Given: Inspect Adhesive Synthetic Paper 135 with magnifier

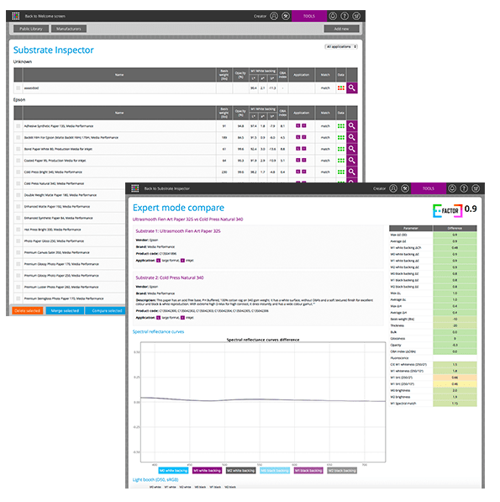Looking at the screenshot, I should (352, 126).
